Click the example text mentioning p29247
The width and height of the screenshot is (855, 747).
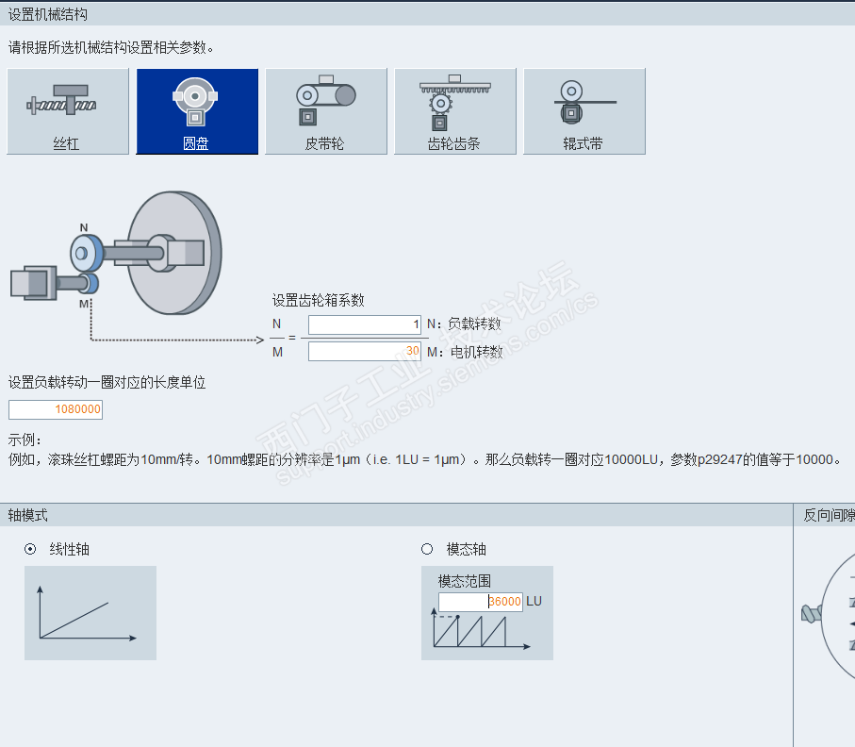[425, 459]
